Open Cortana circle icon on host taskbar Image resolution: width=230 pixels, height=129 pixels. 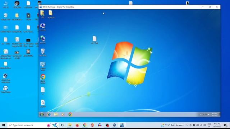tap(62, 125)
